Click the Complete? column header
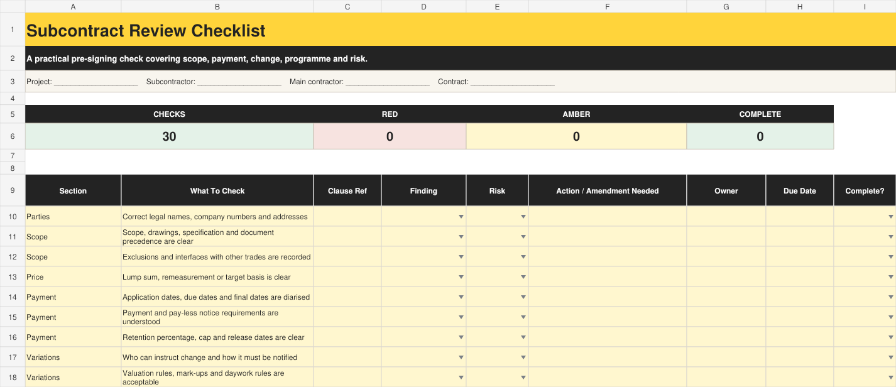 click(865, 190)
